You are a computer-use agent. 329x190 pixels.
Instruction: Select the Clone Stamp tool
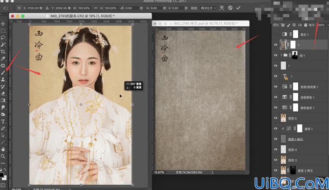[x=3, y=79]
